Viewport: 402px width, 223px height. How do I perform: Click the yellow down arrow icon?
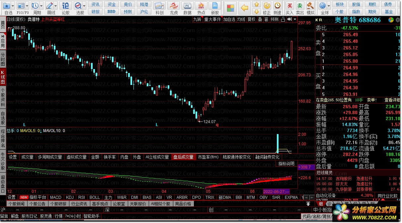(256, 12)
